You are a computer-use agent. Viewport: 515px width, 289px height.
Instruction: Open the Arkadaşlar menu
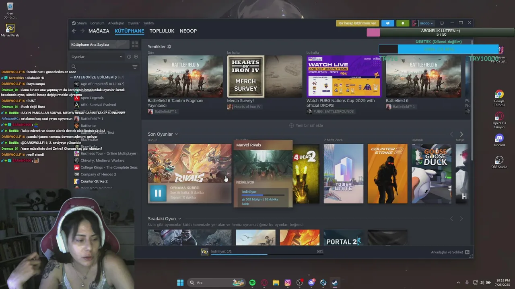coord(116,23)
